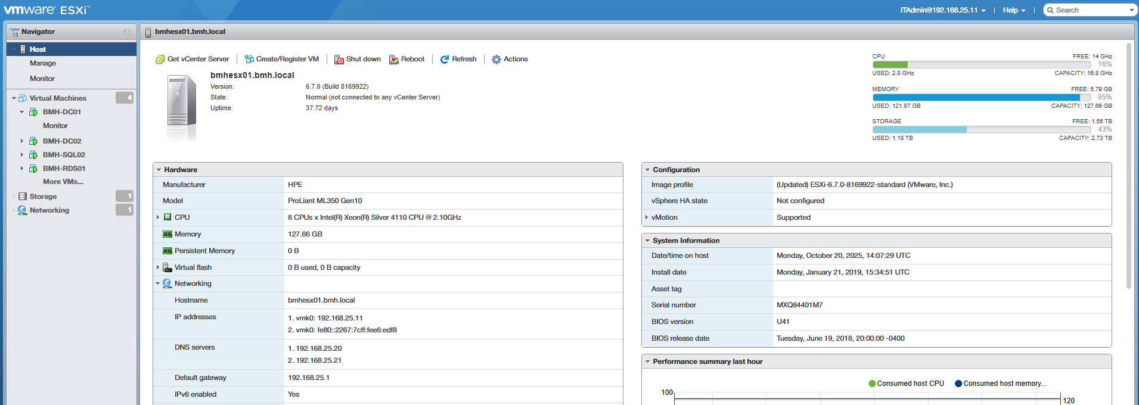Minimize the Navigator panel
Image resolution: width=1139 pixels, height=405 pixels.
[x=127, y=32]
